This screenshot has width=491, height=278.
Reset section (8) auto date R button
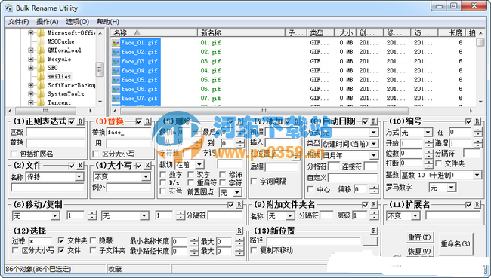(x=374, y=121)
